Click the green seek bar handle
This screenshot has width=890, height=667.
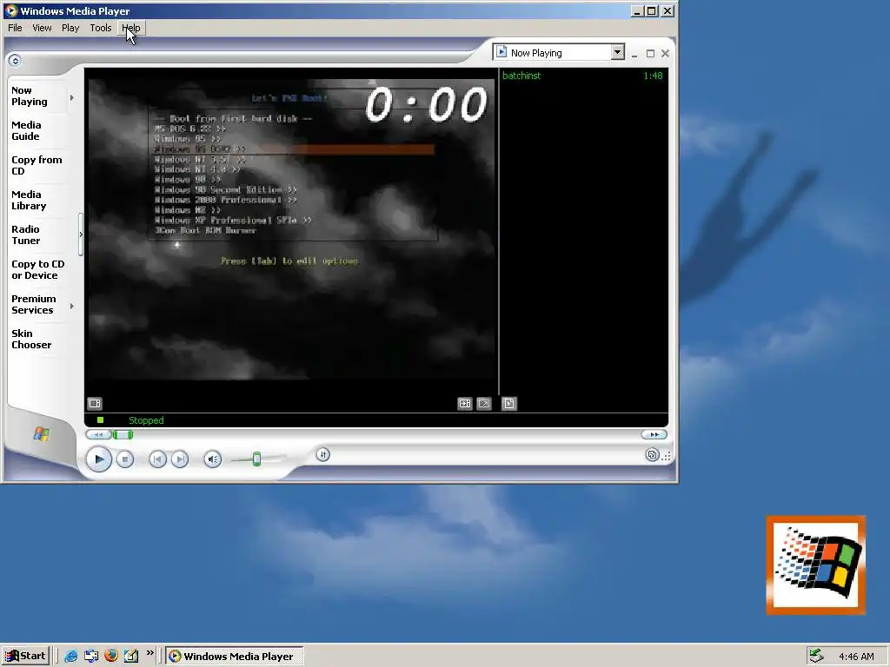click(x=123, y=435)
